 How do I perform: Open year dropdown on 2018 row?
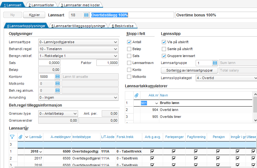click(x=41, y=152)
